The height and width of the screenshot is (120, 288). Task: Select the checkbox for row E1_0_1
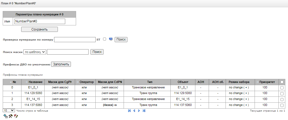point(282,88)
